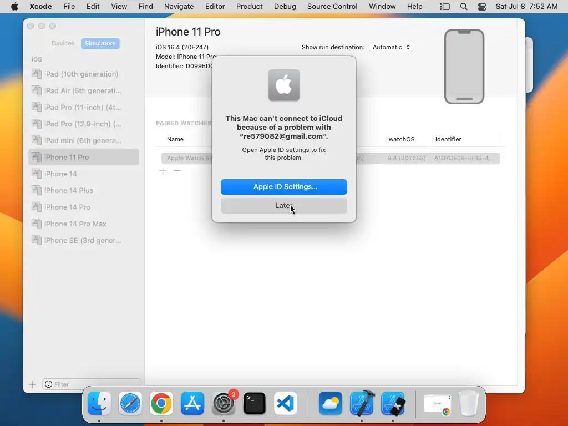Select iPad (10th generation) simulator
The height and width of the screenshot is (426, 568).
(83, 74)
